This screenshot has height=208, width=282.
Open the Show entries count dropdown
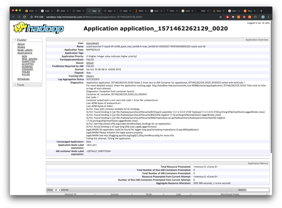57,190
